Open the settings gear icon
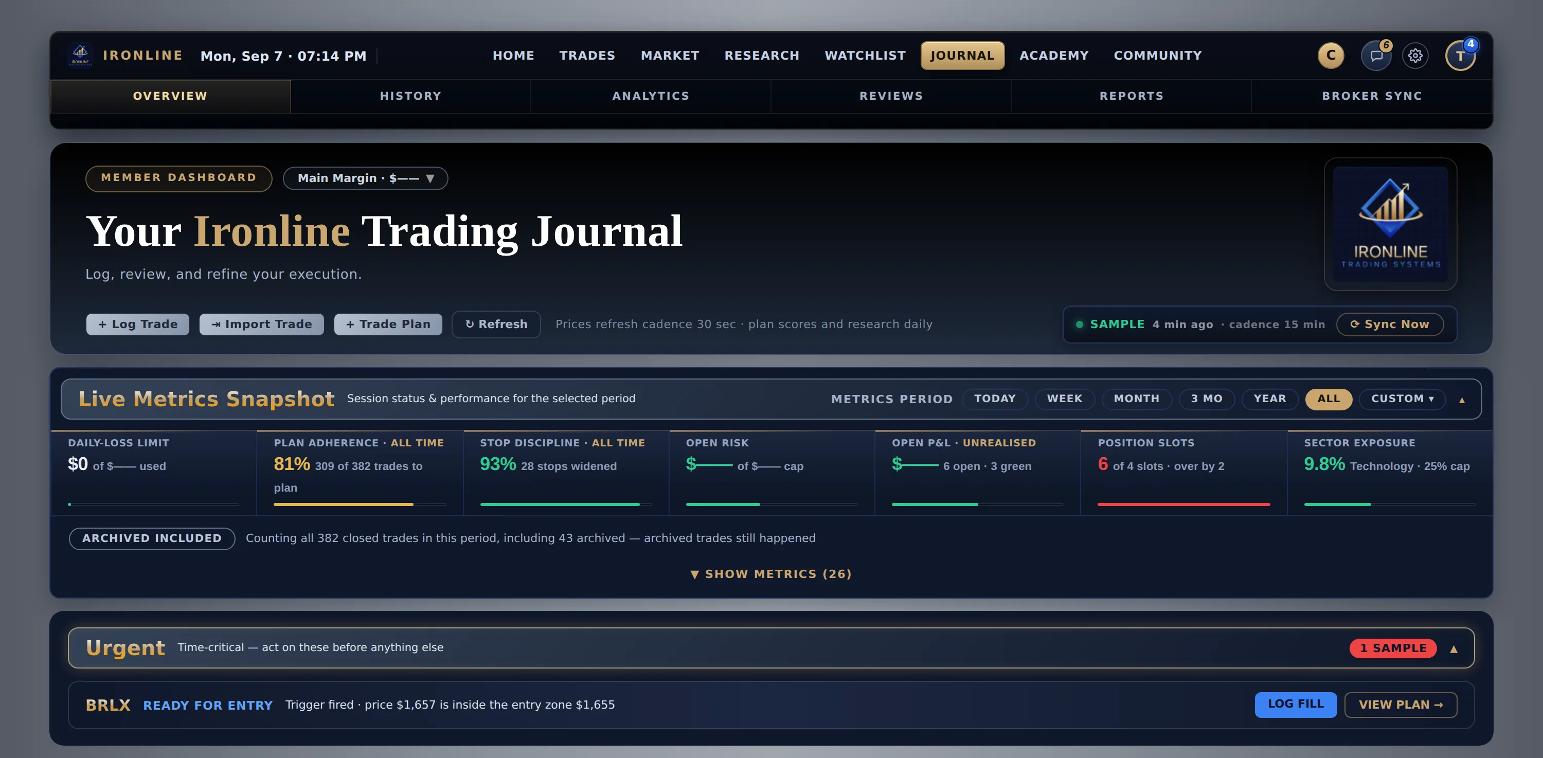1543x758 pixels. pos(1415,56)
